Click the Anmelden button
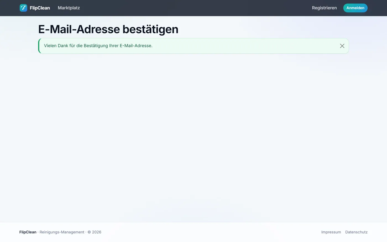This screenshot has height=242, width=387. 355,8
